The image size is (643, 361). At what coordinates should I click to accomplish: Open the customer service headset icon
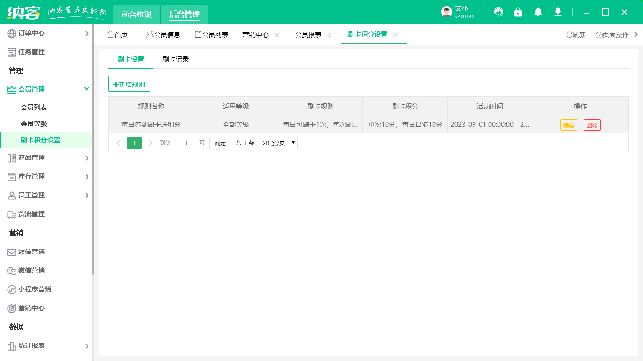(x=498, y=12)
